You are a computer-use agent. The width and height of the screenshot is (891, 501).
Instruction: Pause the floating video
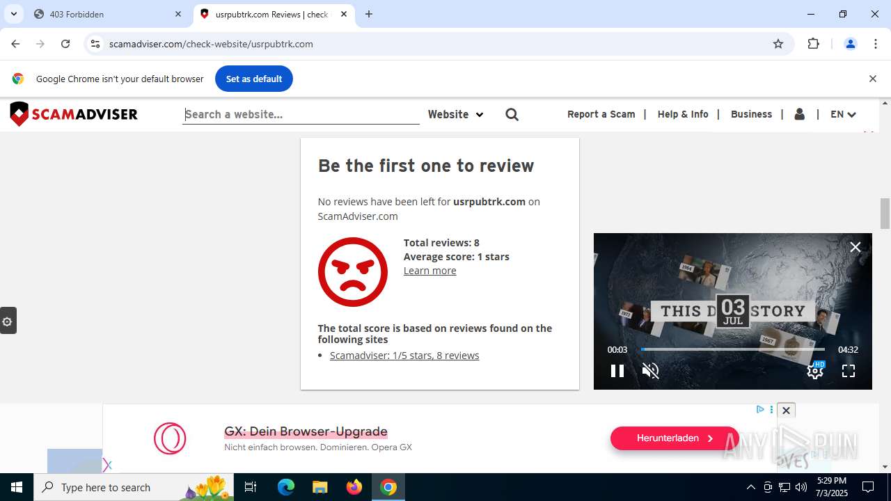617,371
